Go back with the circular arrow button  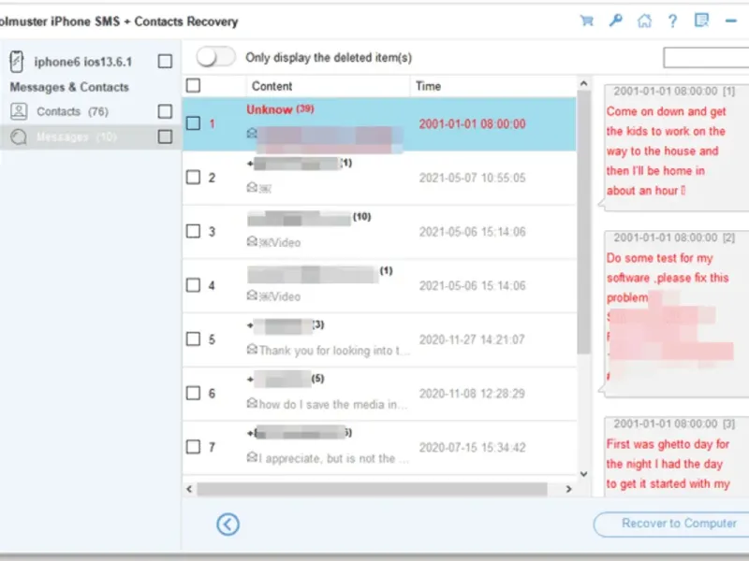click(x=228, y=525)
